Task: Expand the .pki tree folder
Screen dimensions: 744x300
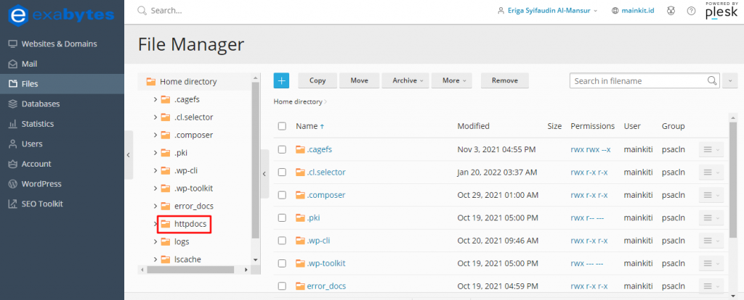Action: click(x=155, y=153)
